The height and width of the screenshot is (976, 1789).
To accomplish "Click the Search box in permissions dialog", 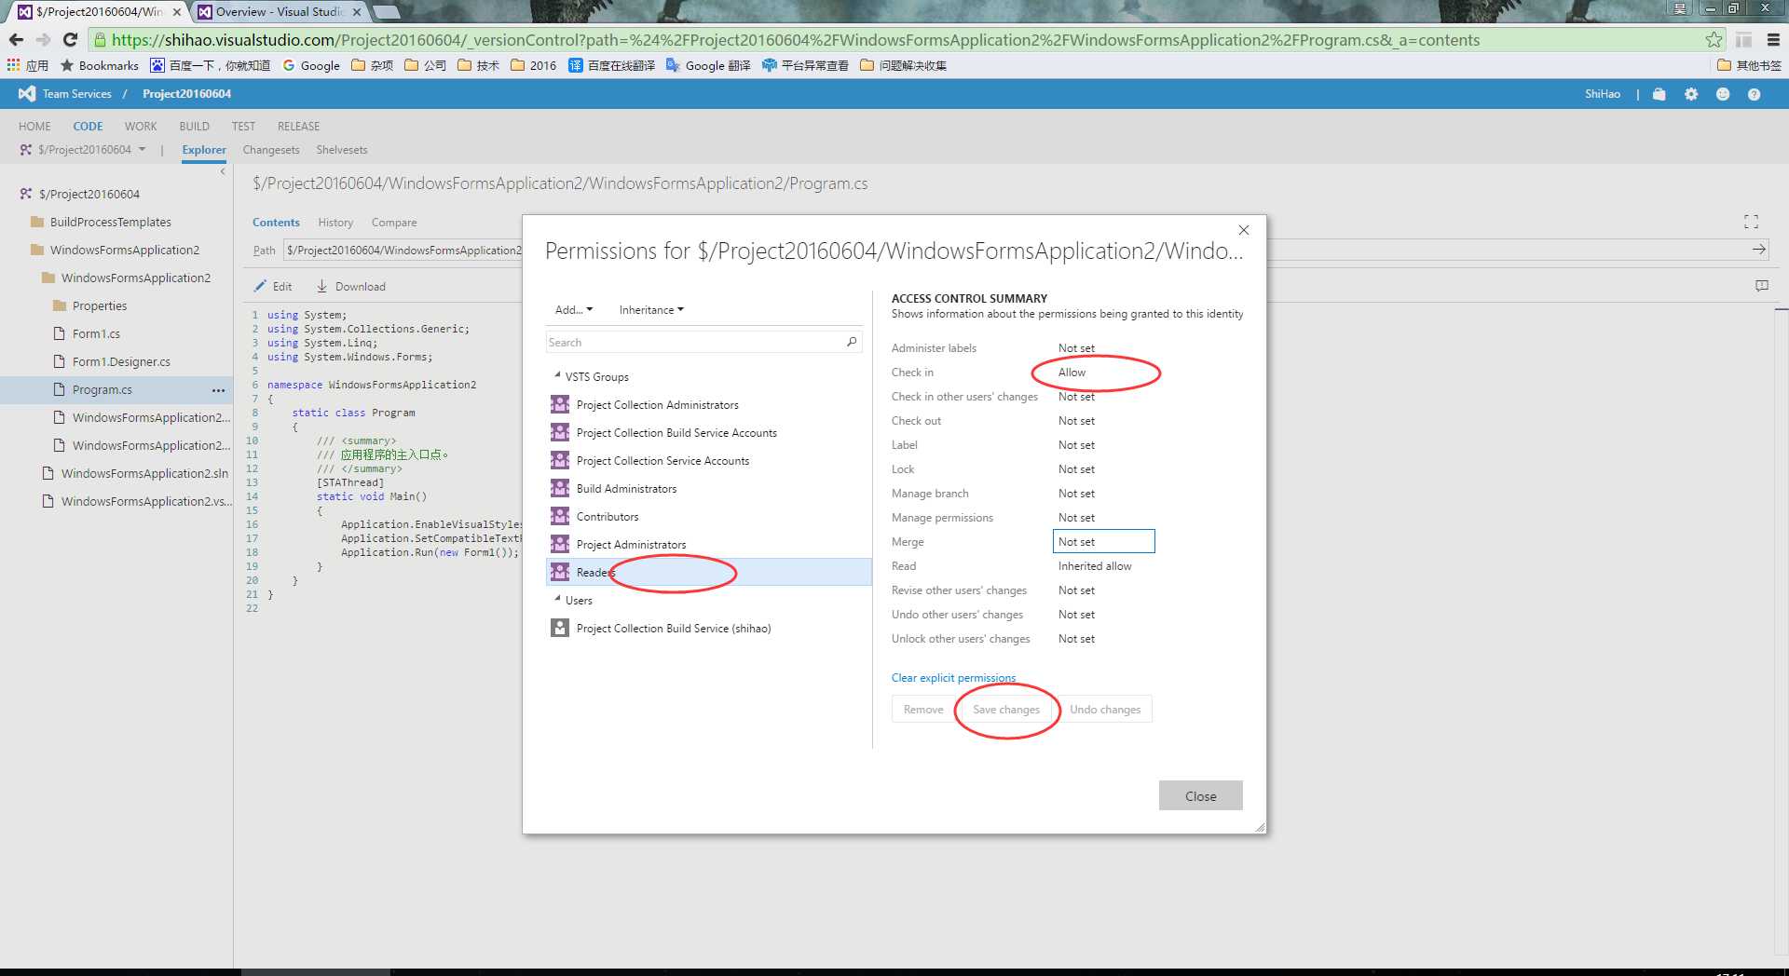I will pos(694,342).
